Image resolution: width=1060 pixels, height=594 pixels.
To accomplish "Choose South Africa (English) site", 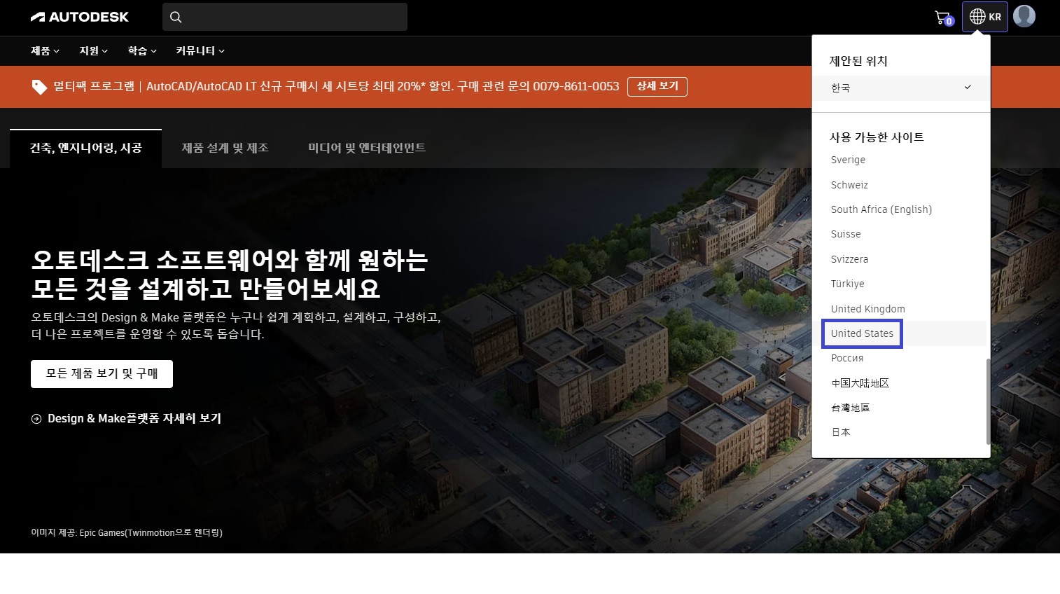I will coord(881,209).
